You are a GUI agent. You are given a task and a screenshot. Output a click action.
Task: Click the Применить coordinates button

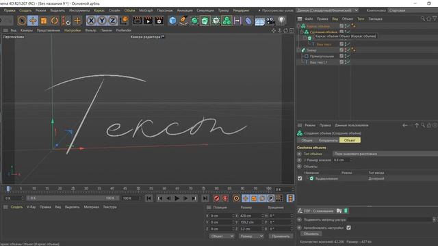[x=281, y=236]
